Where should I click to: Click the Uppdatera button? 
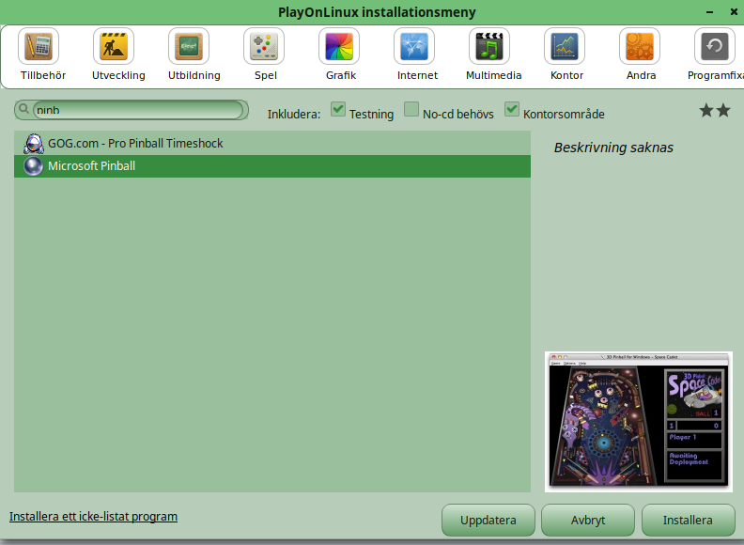[x=488, y=520]
